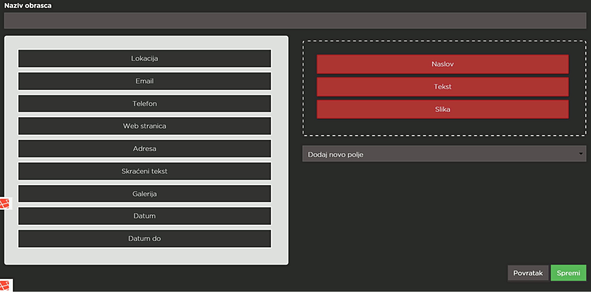Select the Lokacija field block
The image size is (591, 292).
[144, 58]
